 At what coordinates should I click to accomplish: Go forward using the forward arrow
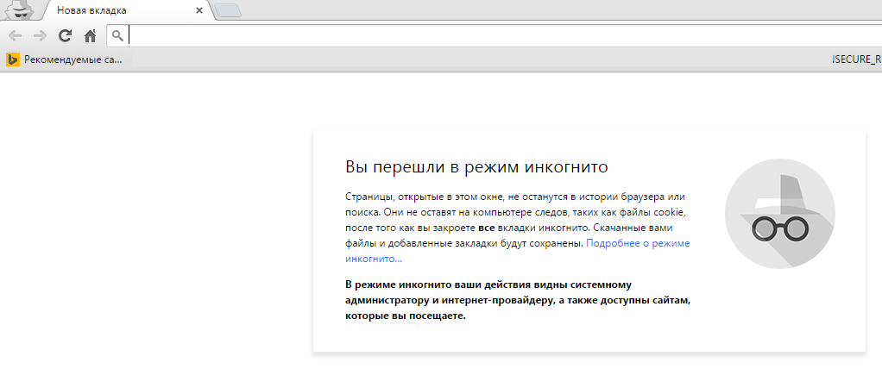[x=40, y=36]
